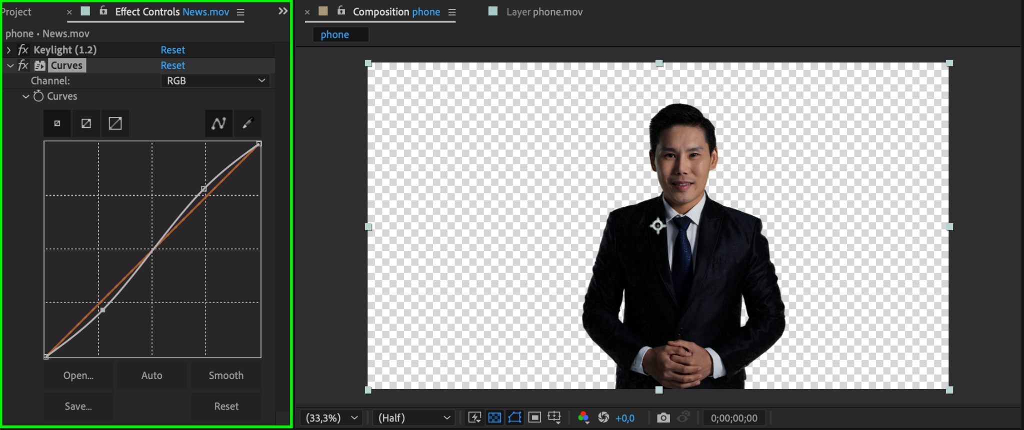
Task: Set curve graph to smallest size
Action: click(x=57, y=123)
